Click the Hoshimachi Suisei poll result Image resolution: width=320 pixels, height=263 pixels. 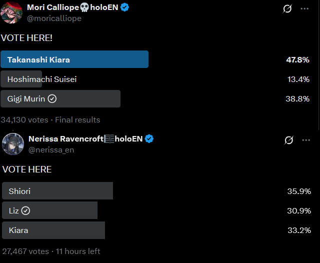[x=42, y=79]
